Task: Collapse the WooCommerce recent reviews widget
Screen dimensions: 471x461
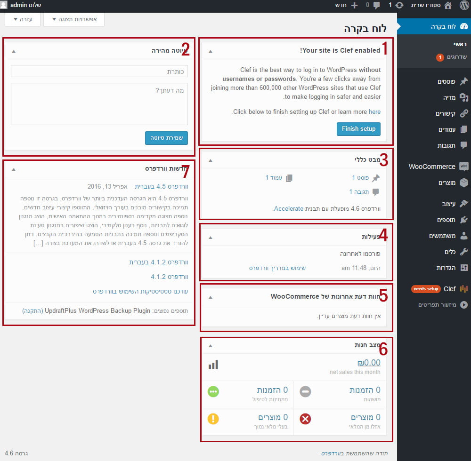Action: (x=210, y=297)
